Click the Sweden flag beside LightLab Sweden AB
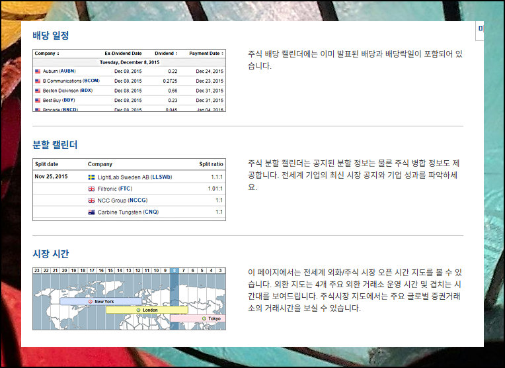 tap(91, 177)
